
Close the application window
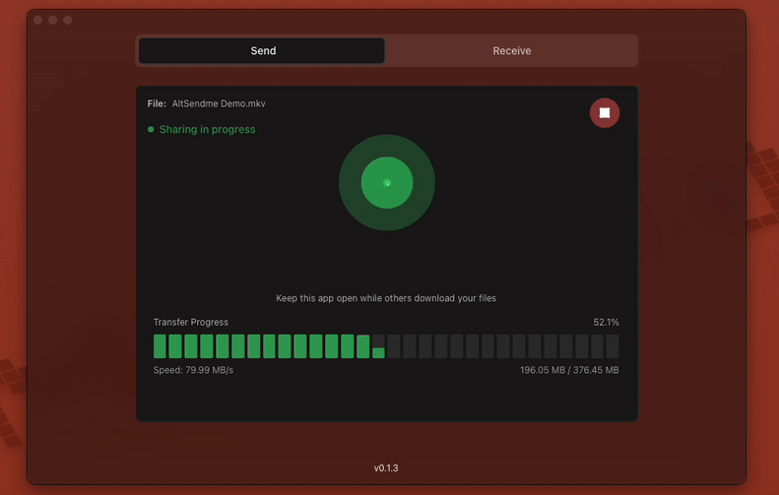point(37,20)
